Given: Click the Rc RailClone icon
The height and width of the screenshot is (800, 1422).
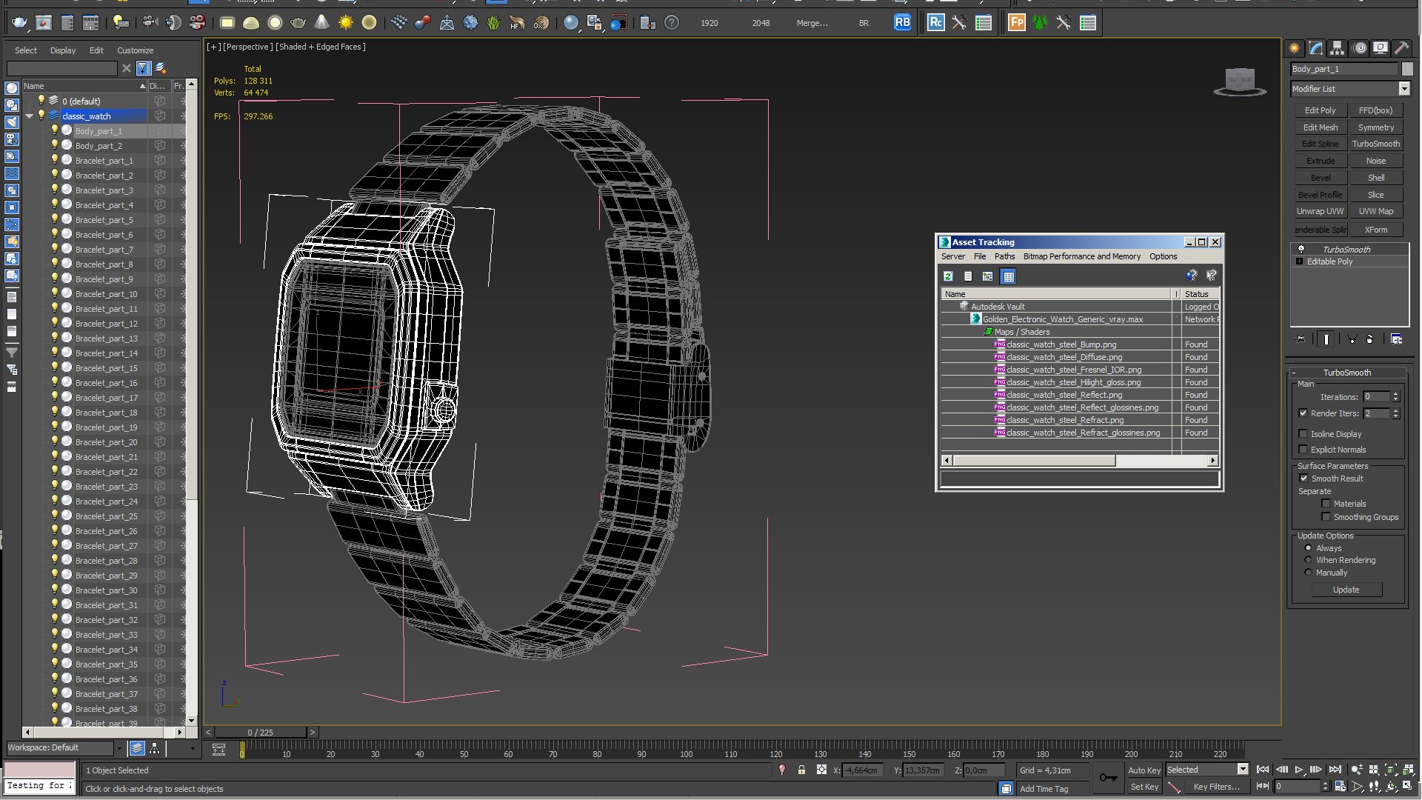Looking at the screenshot, I should [x=936, y=23].
